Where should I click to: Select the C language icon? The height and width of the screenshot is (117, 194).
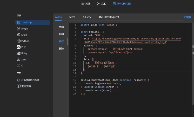tap(18, 65)
